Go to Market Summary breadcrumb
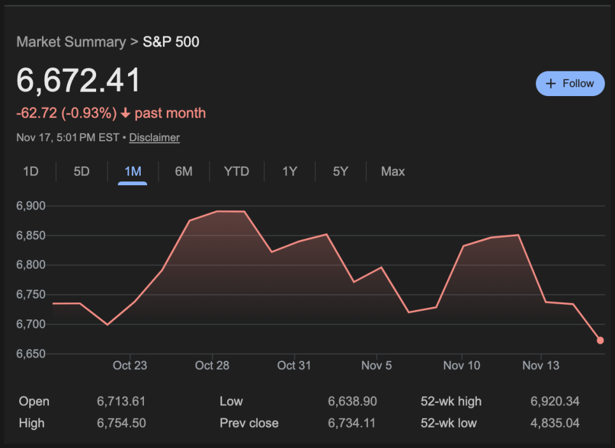 [x=71, y=42]
